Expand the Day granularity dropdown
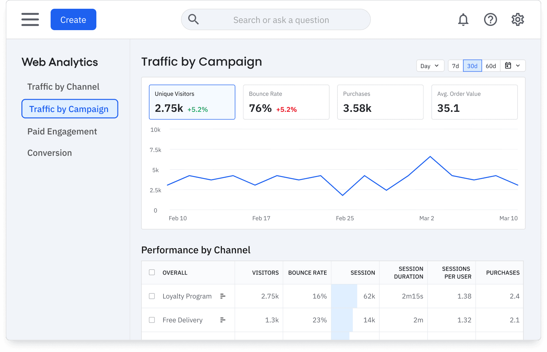Viewport: 547px width, 352px height. pyautogui.click(x=430, y=66)
